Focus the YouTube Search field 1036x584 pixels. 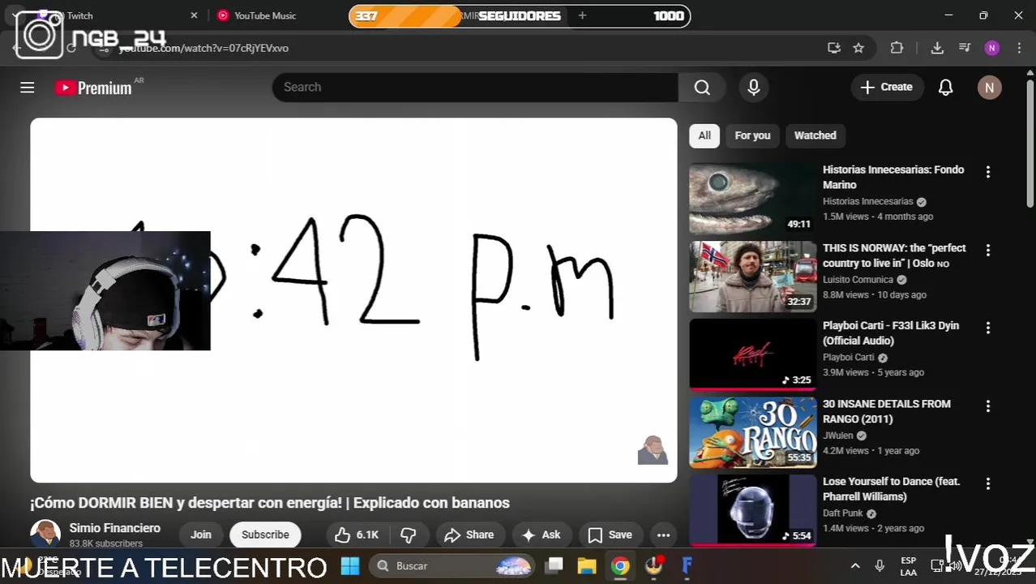475,87
